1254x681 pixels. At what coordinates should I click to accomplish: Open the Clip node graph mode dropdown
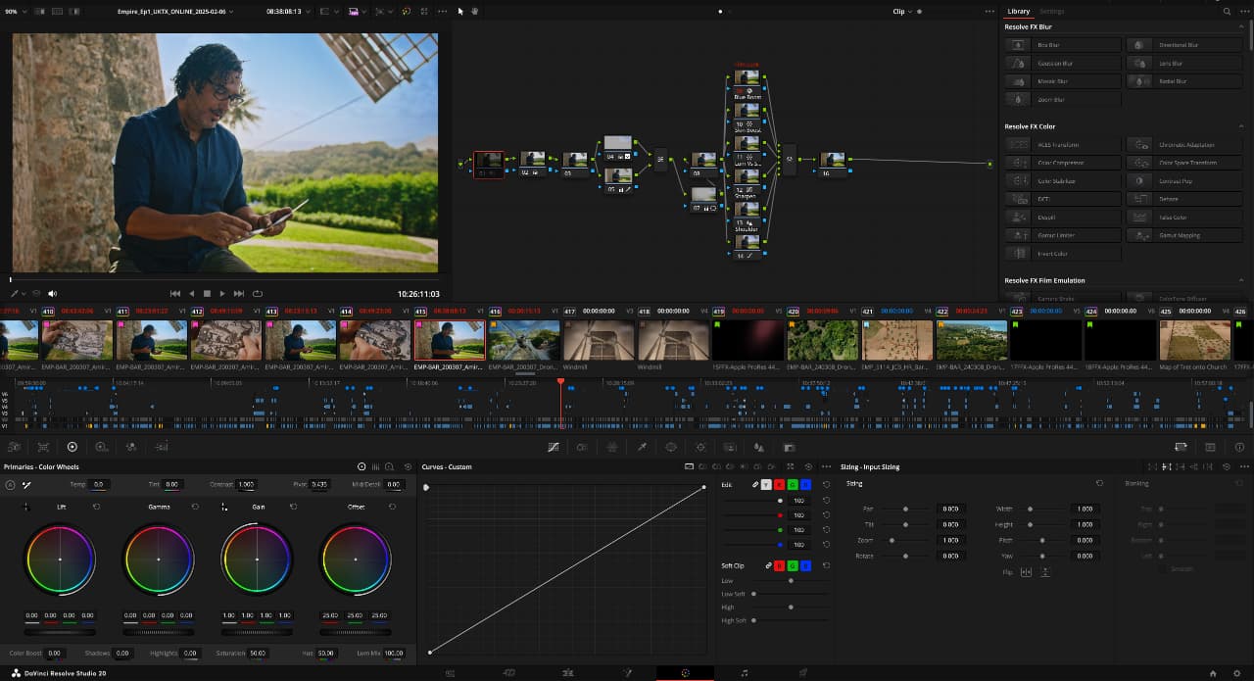coord(902,12)
